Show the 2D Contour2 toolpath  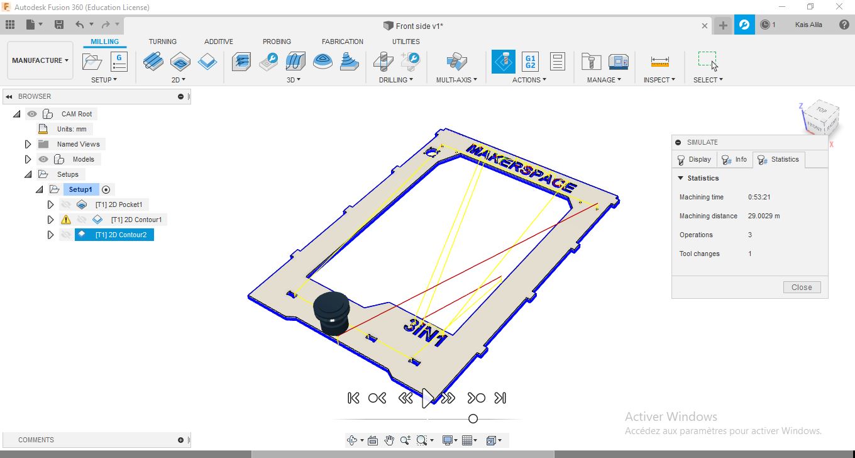click(x=65, y=235)
